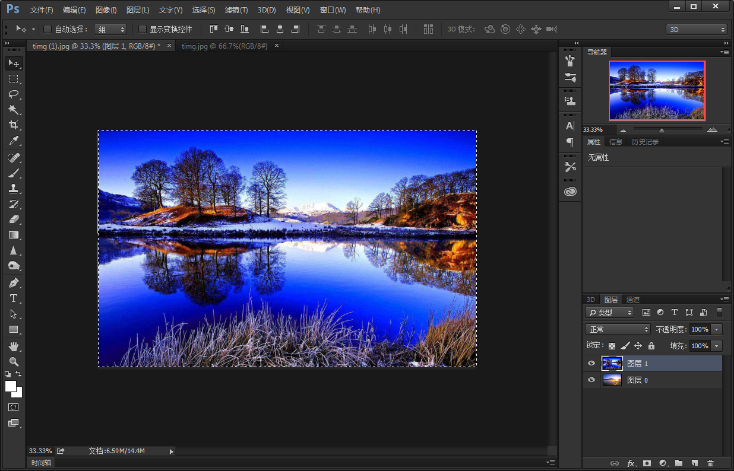This screenshot has width=734, height=471.
Task: Switch to the timg.jpg @ 66.7% document tab
Action: [x=224, y=46]
